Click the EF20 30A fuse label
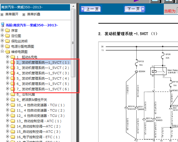178x142 pixels. pos(168,56)
